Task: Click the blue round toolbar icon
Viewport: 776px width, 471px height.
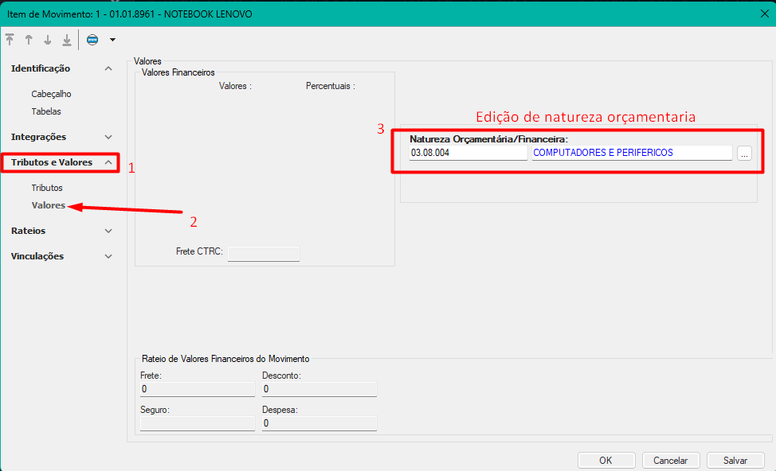Action: point(92,40)
